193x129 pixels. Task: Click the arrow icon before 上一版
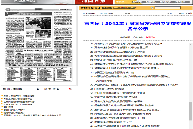click(x=38, y=89)
